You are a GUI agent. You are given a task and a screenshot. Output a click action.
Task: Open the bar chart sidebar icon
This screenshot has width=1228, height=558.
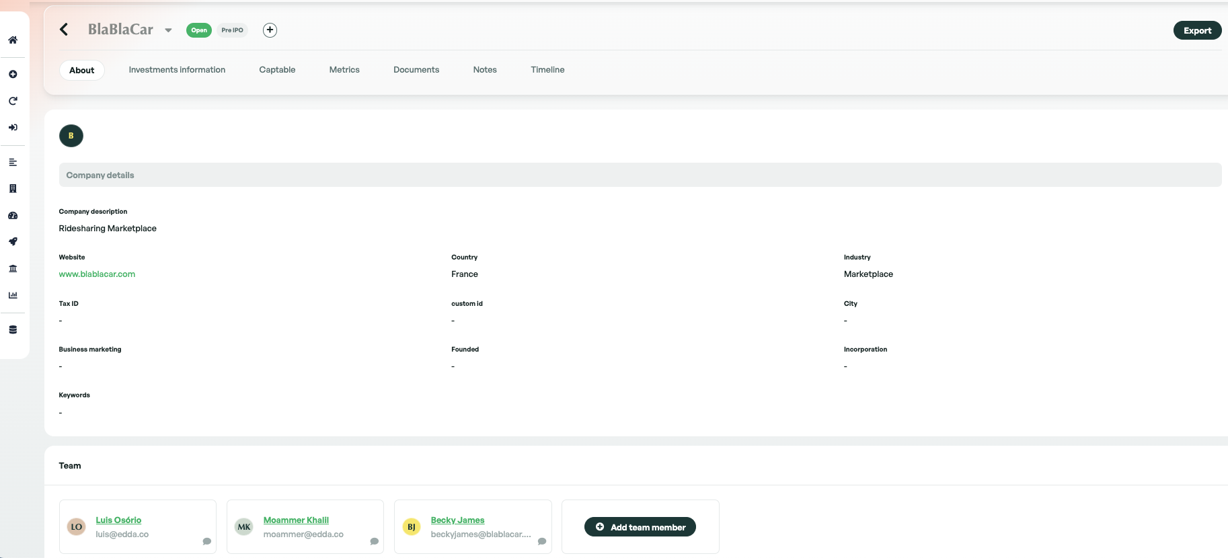point(13,295)
